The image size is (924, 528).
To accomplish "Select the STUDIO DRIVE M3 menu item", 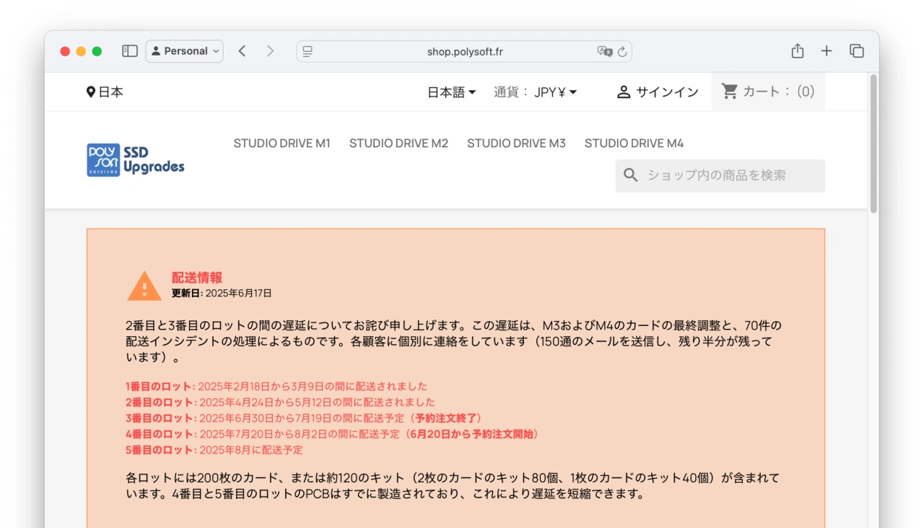I will [x=516, y=143].
